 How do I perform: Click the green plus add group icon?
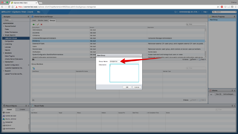[34, 24]
